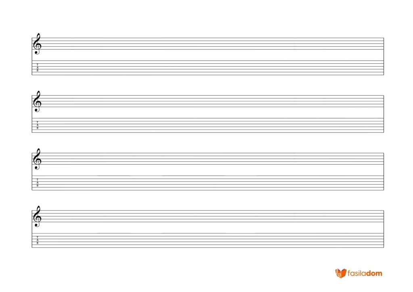Click the fourth system's tablature lines
Viewport: 413px width, 292px height.
208,240
